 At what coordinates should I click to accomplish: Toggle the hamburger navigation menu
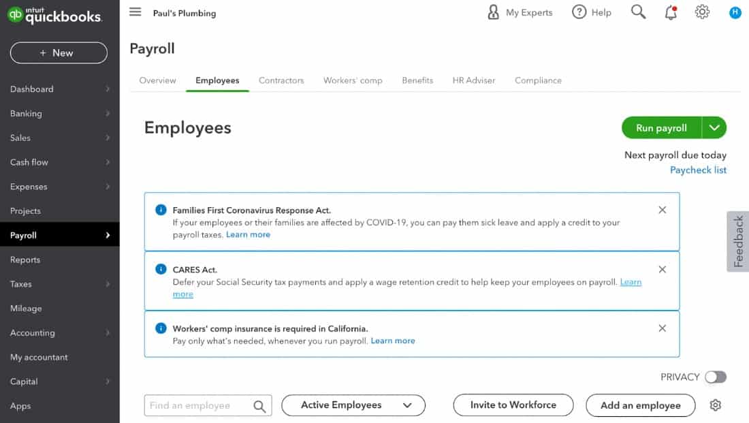(136, 12)
